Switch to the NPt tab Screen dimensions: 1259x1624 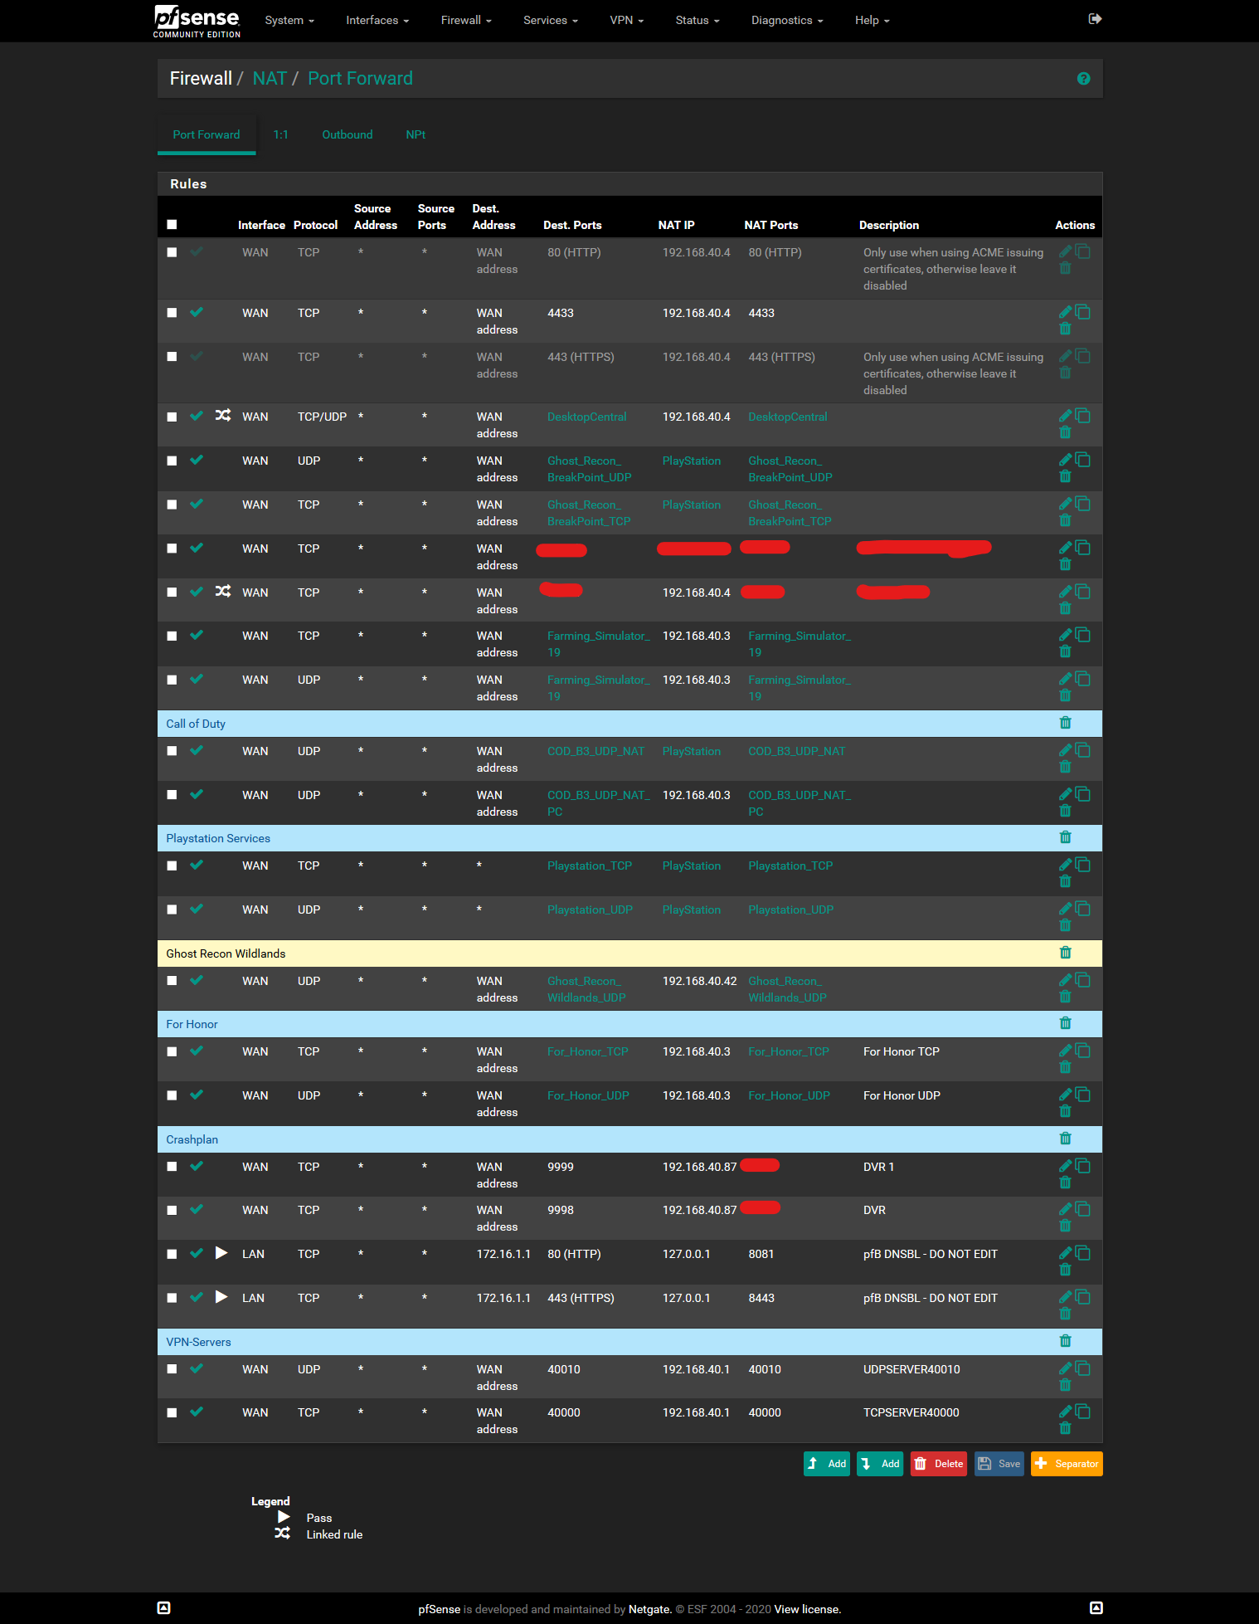[x=416, y=134]
